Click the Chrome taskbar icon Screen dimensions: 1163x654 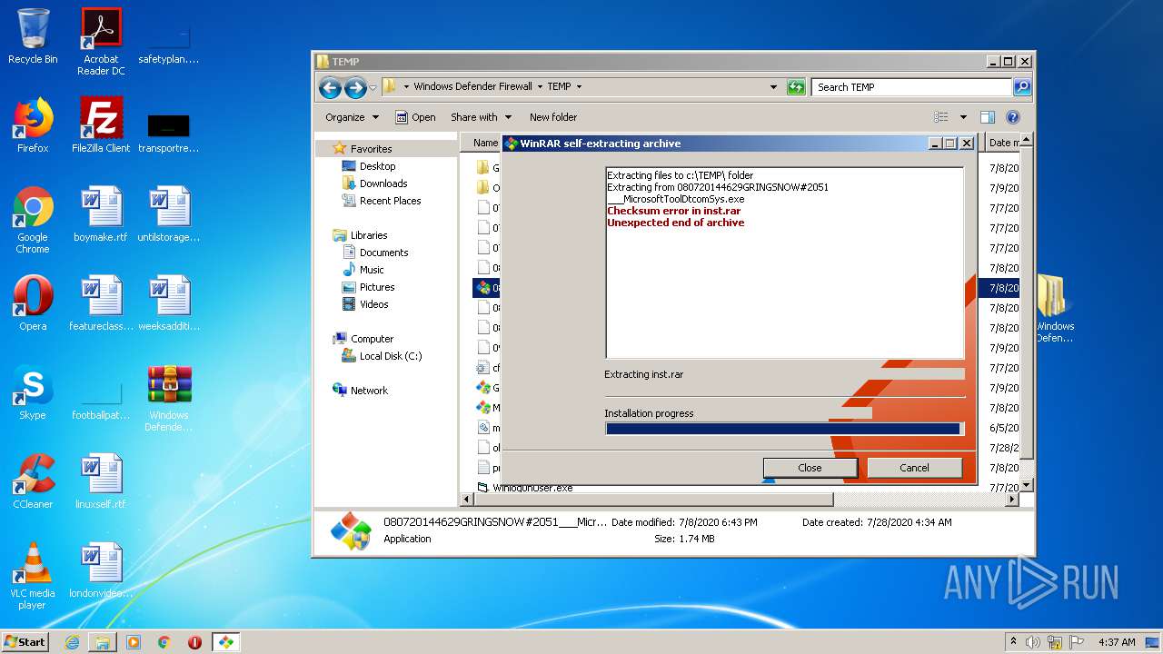pyautogui.click(x=164, y=642)
